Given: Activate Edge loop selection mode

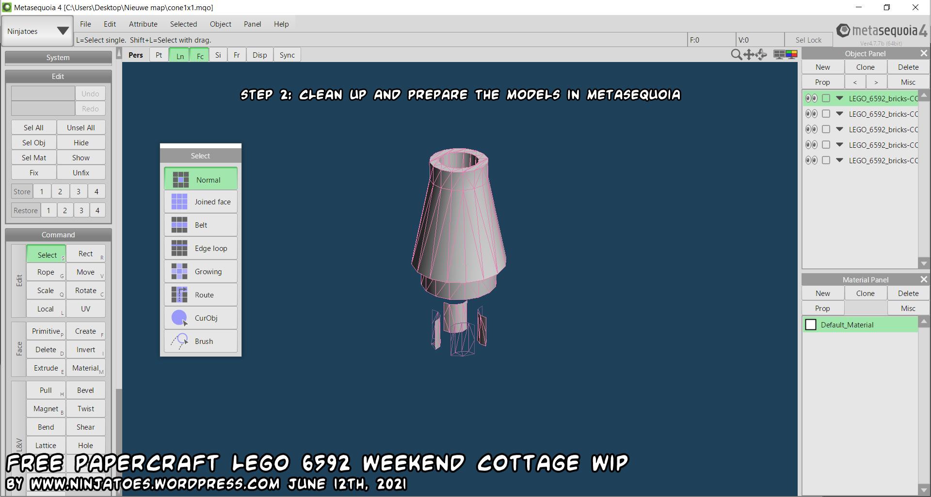Looking at the screenshot, I should pyautogui.click(x=201, y=248).
